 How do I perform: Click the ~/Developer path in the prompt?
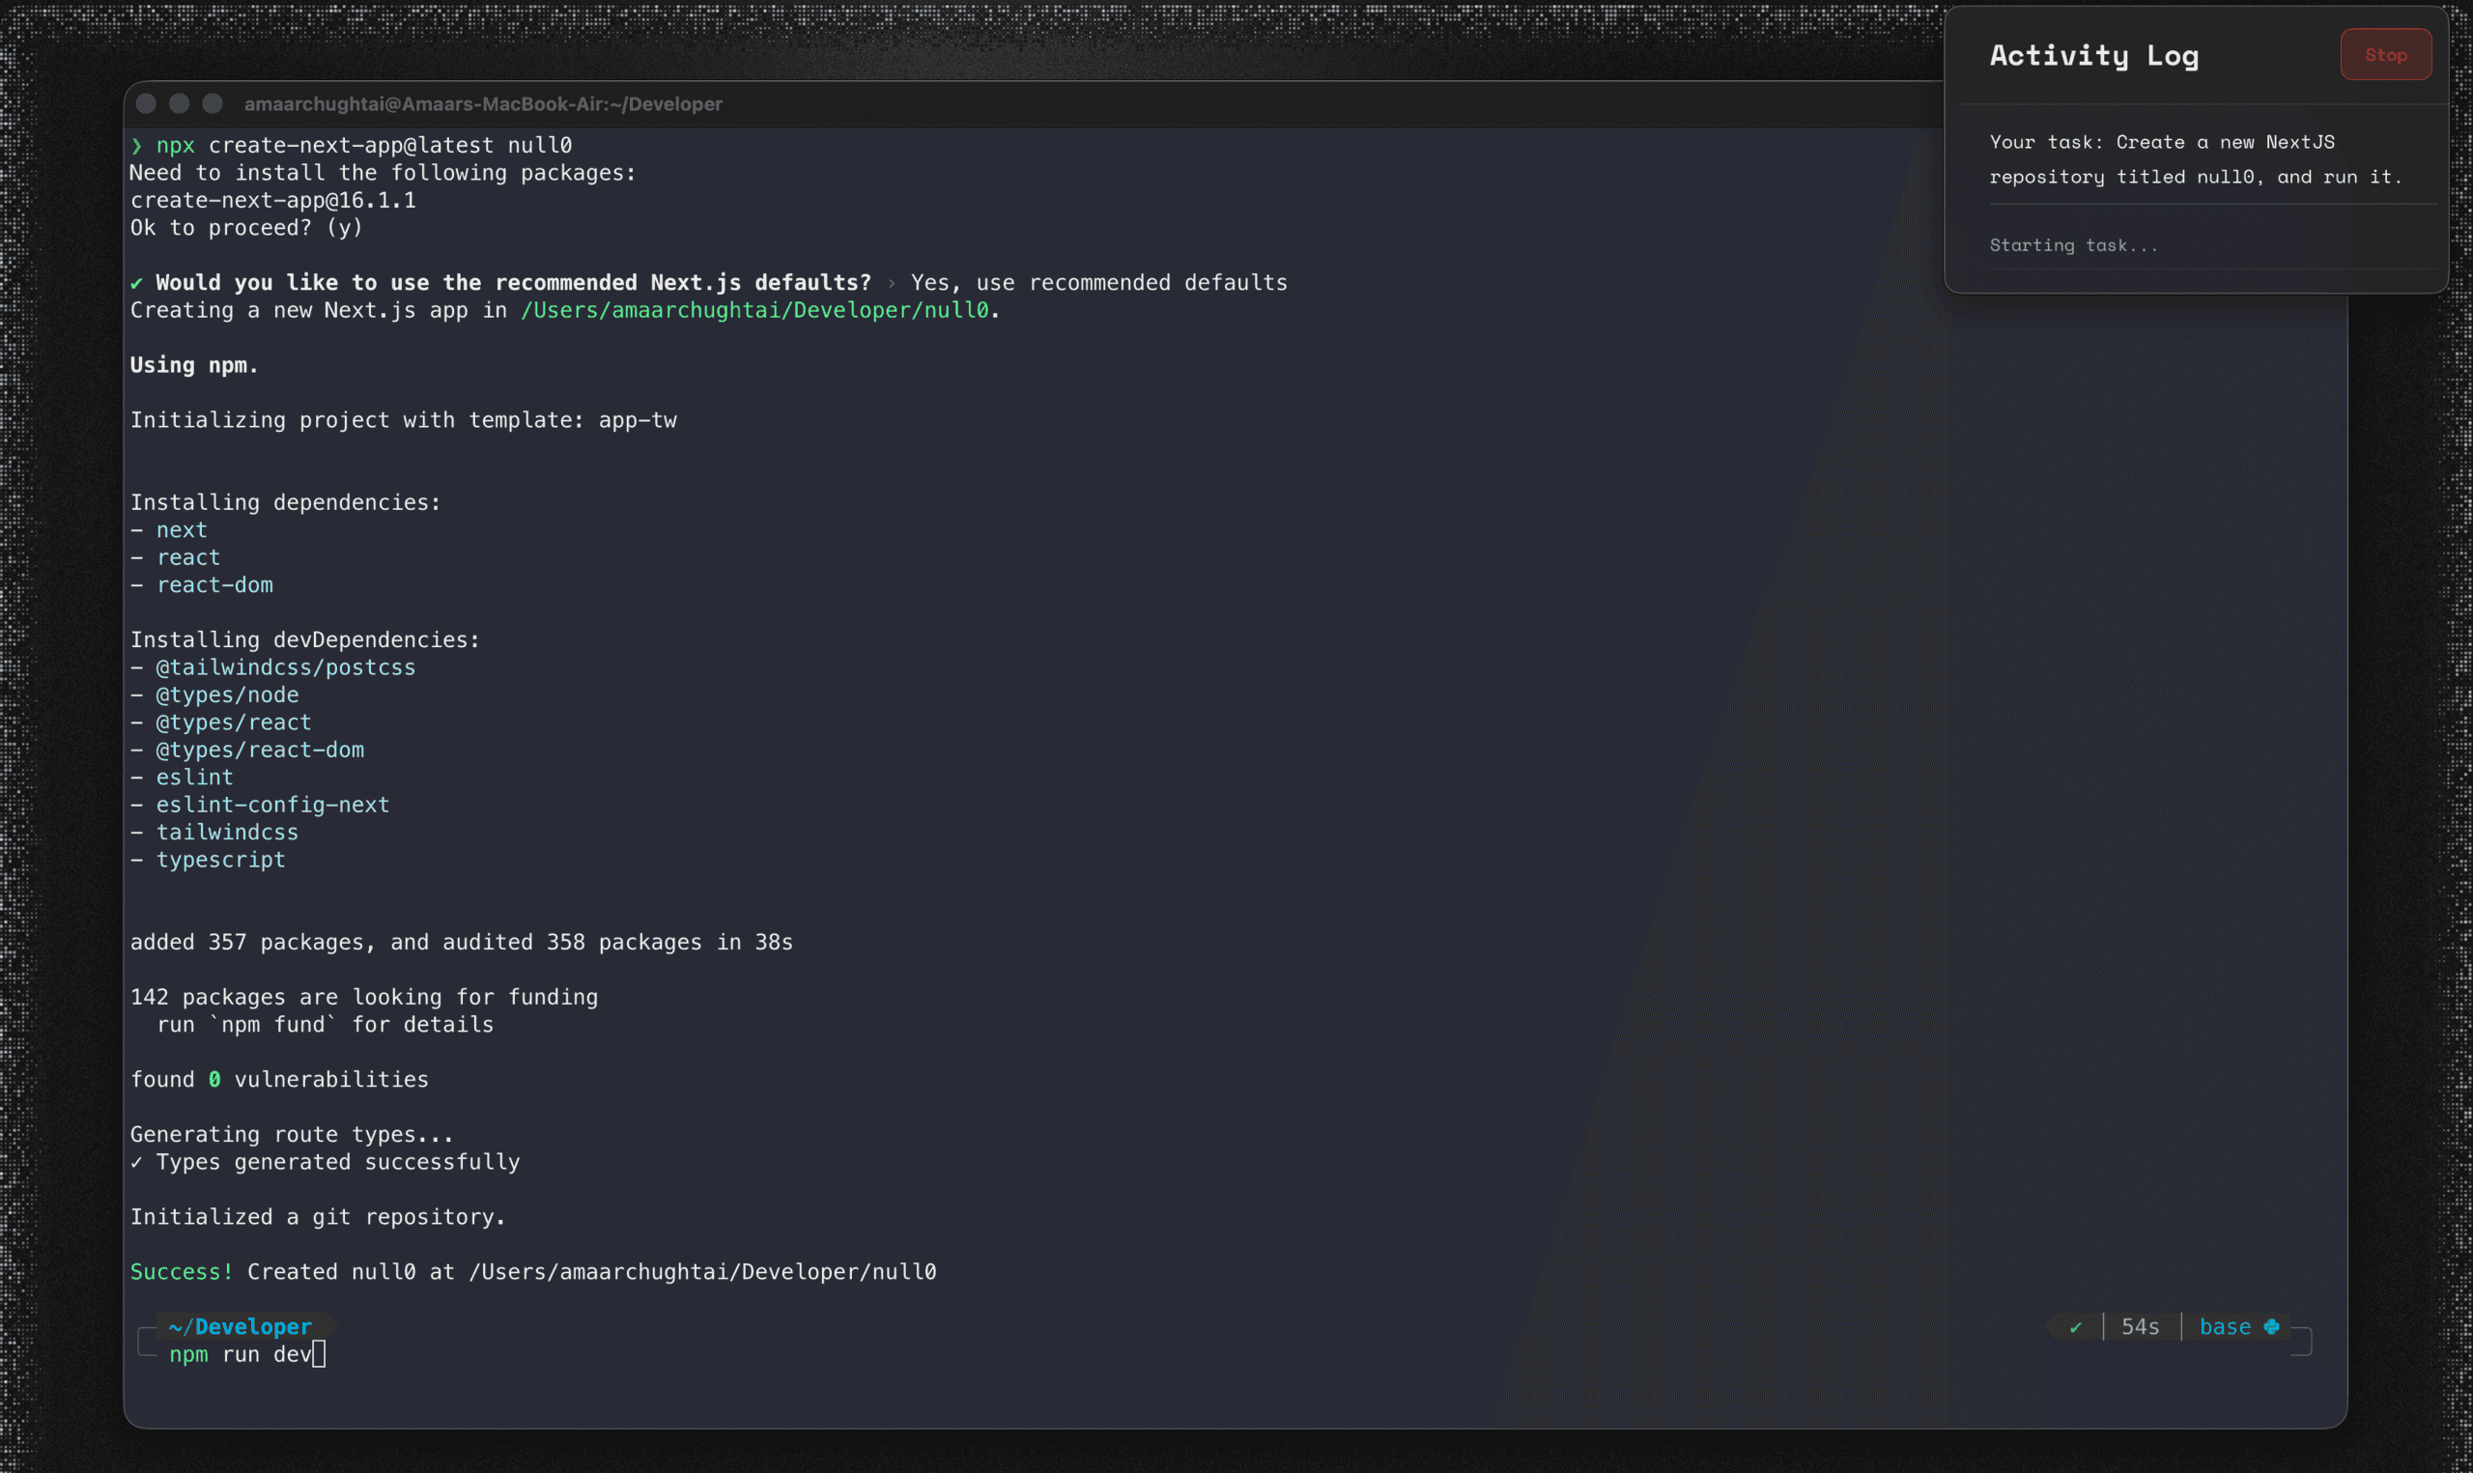(240, 1326)
